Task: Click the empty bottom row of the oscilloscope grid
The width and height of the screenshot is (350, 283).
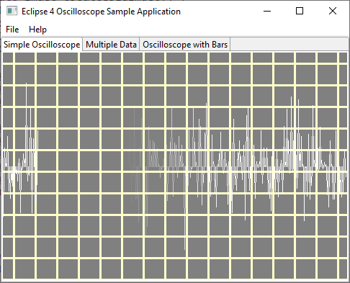Action: pos(175,269)
